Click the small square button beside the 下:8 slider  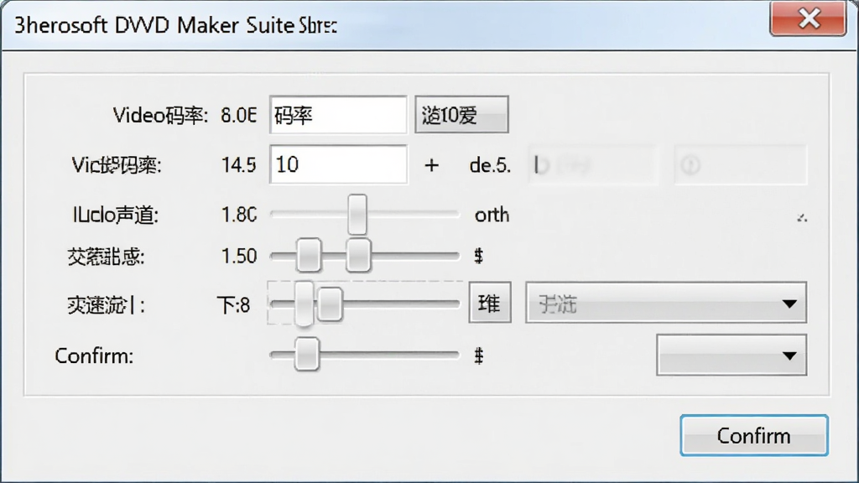[490, 303]
